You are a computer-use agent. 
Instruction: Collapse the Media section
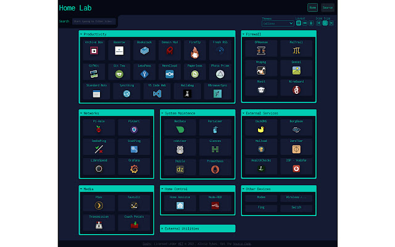(x=117, y=189)
